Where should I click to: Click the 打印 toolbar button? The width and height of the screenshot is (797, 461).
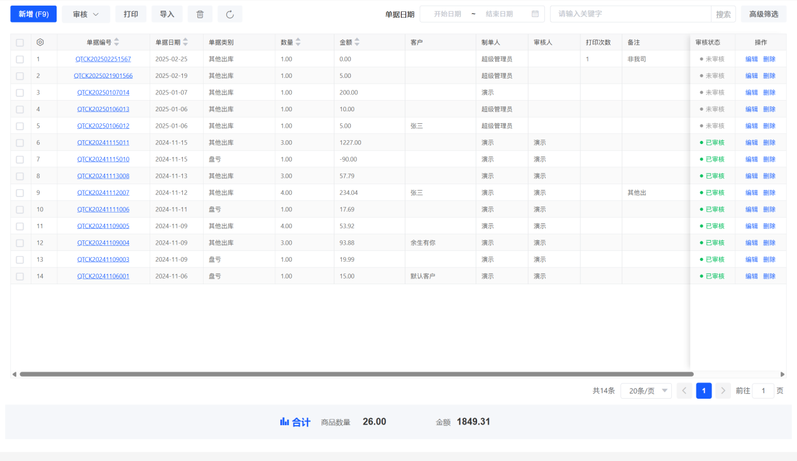(131, 14)
